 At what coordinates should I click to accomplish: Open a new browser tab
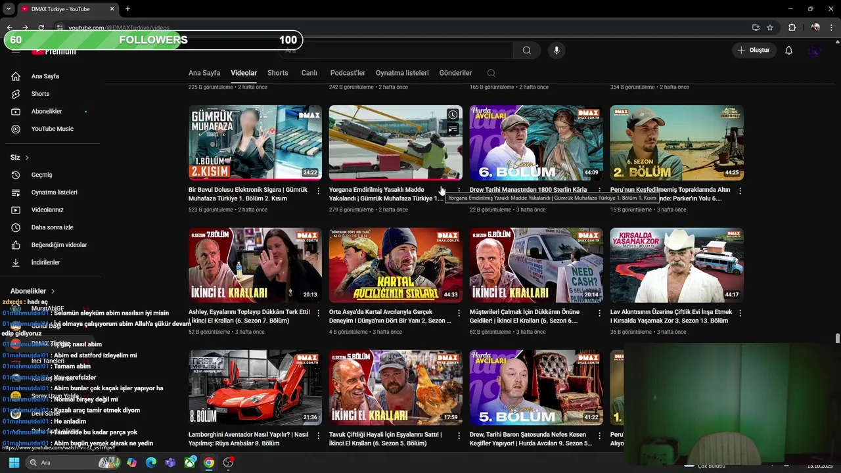pyautogui.click(x=127, y=9)
